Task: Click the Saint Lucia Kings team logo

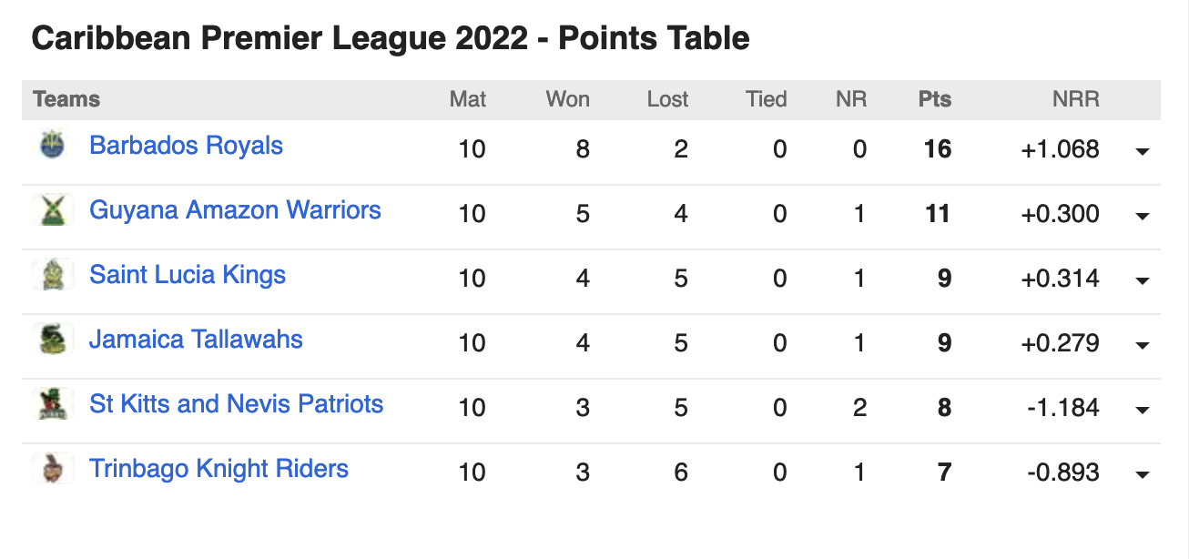Action: 53,275
